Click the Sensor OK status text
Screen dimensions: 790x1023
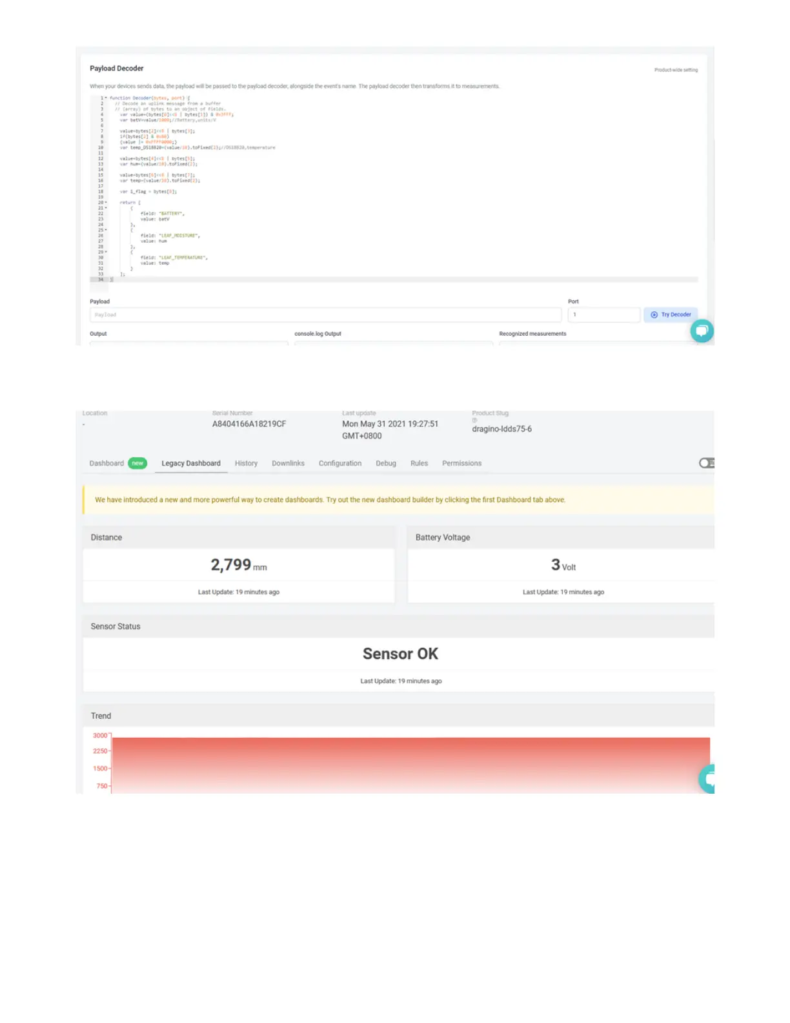(400, 654)
